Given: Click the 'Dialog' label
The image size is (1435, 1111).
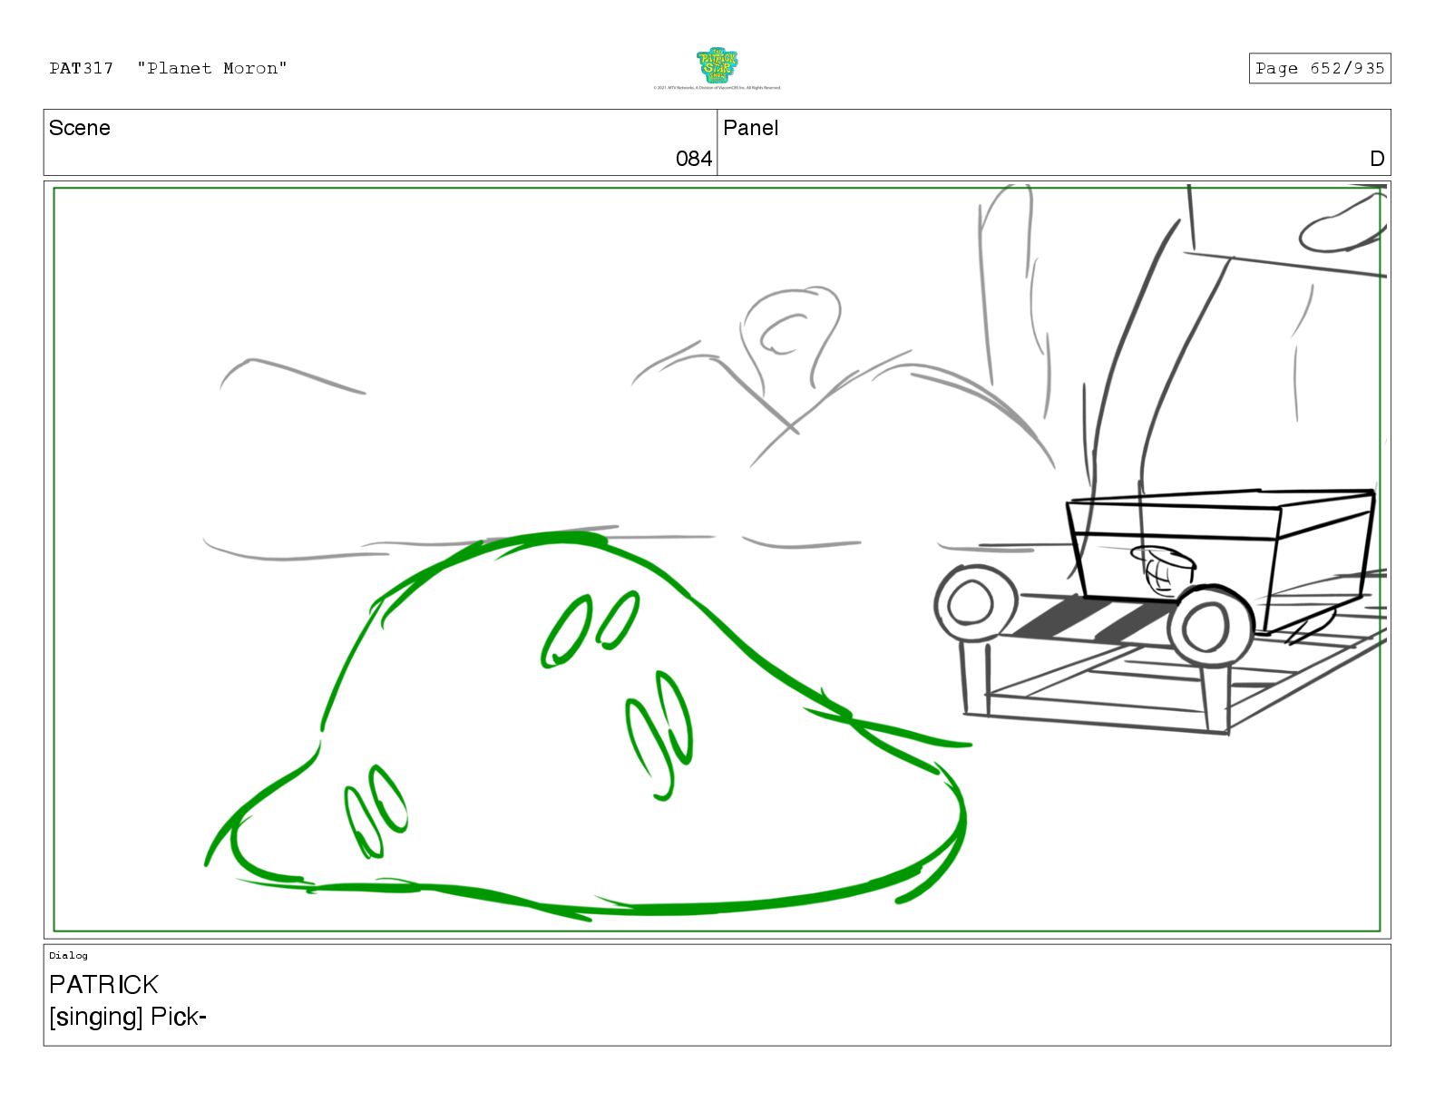Looking at the screenshot, I should [x=69, y=955].
